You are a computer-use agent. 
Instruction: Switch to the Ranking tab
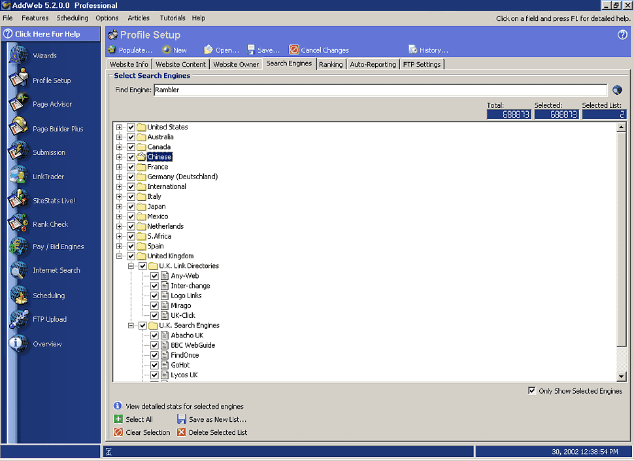pyautogui.click(x=331, y=64)
